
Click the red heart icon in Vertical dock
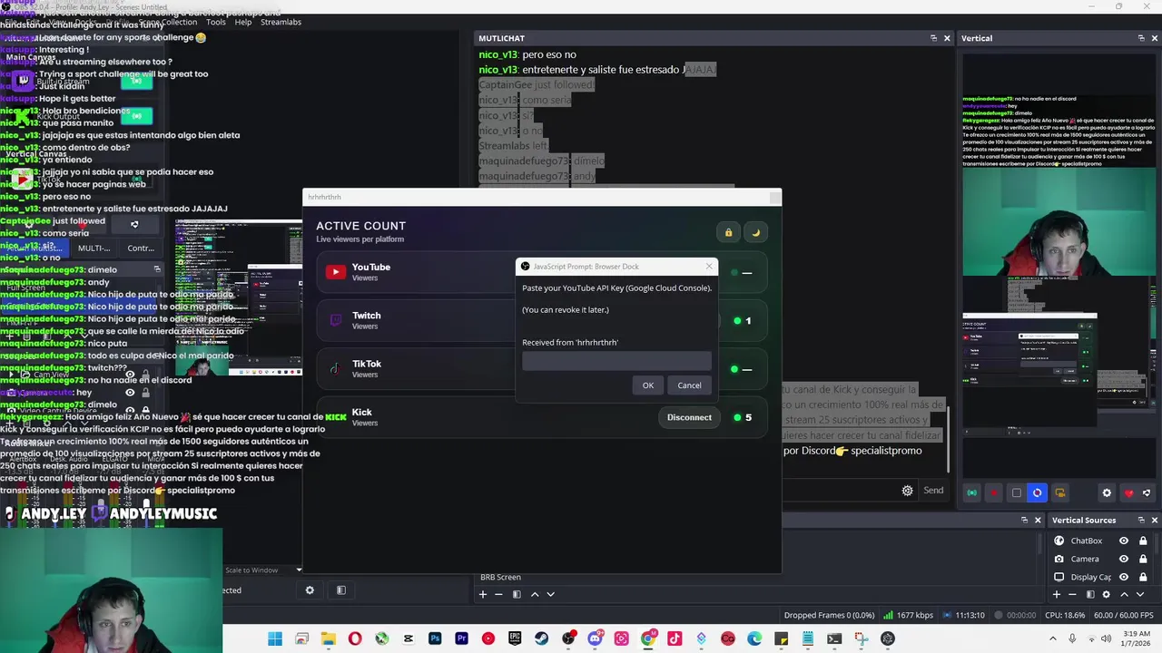click(x=1128, y=492)
